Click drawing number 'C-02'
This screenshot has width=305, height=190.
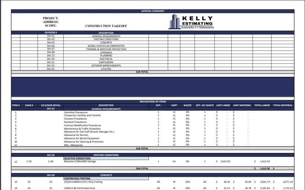(29, 161)
